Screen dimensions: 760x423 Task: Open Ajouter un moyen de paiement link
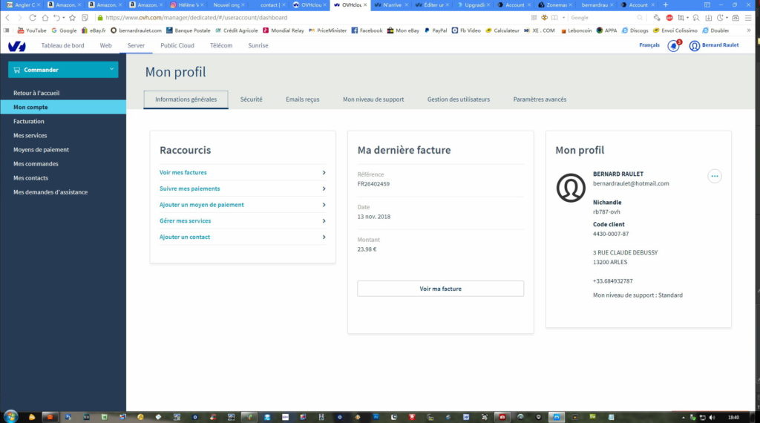202,205
